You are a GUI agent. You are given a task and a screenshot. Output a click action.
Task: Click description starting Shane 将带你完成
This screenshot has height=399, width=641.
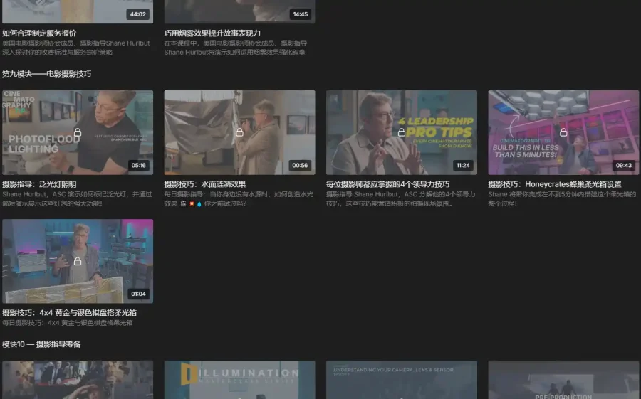562,199
